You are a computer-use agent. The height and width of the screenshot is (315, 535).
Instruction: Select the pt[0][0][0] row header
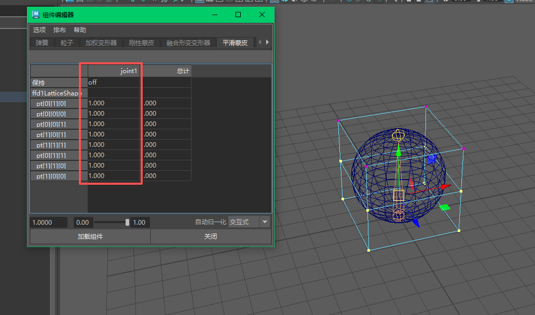pos(59,114)
